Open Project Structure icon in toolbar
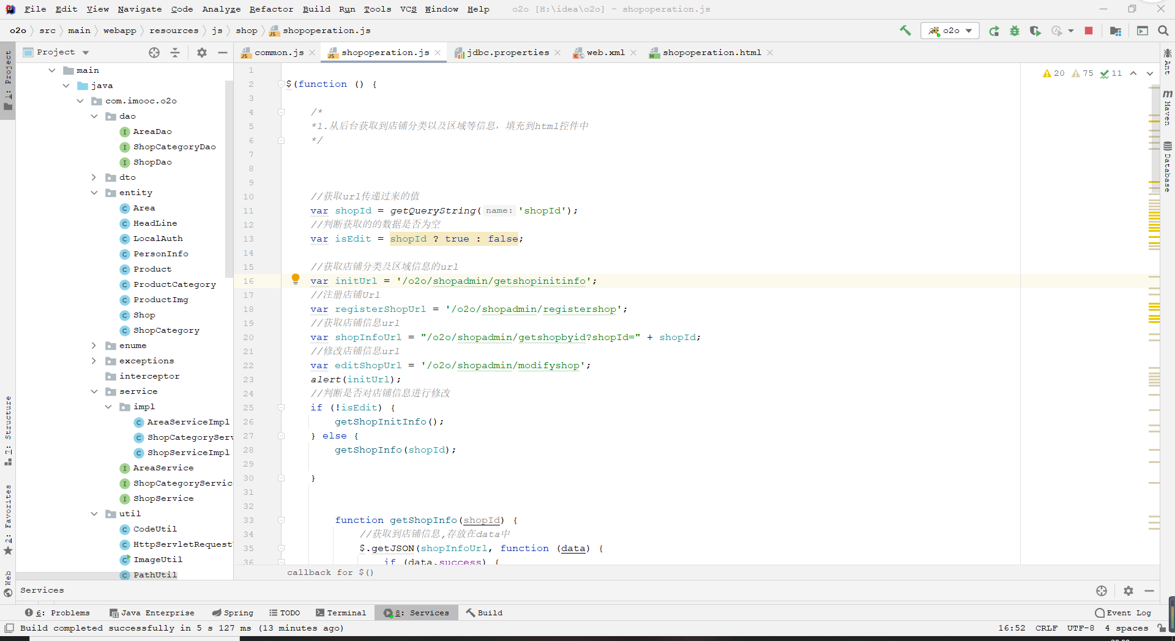 coord(1116,31)
